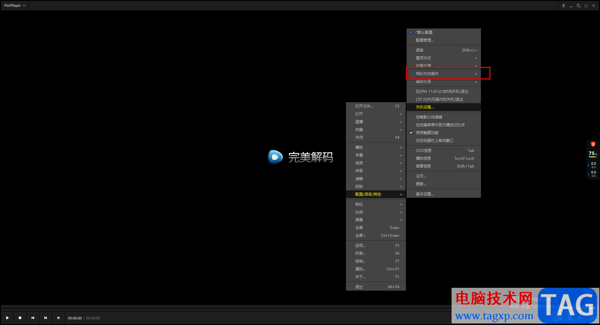Open the 字幕 submenu
Image resolution: width=600 pixels, height=325 pixels.
(x=376, y=155)
